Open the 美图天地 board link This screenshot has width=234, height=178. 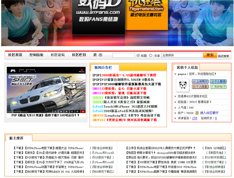click(216, 153)
